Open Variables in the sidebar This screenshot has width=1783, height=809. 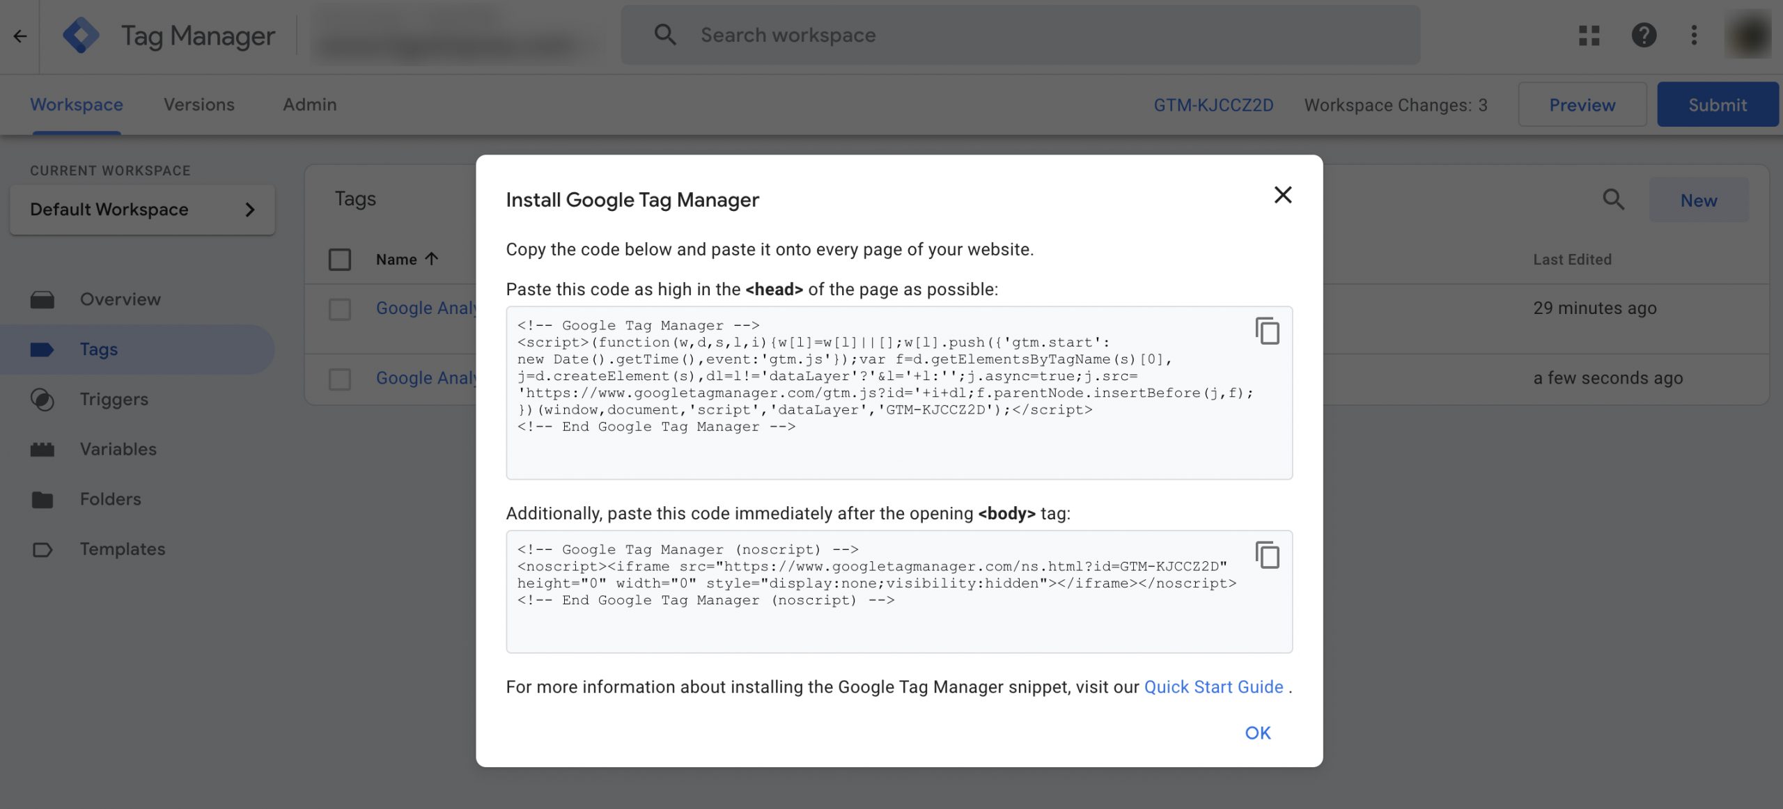point(118,450)
